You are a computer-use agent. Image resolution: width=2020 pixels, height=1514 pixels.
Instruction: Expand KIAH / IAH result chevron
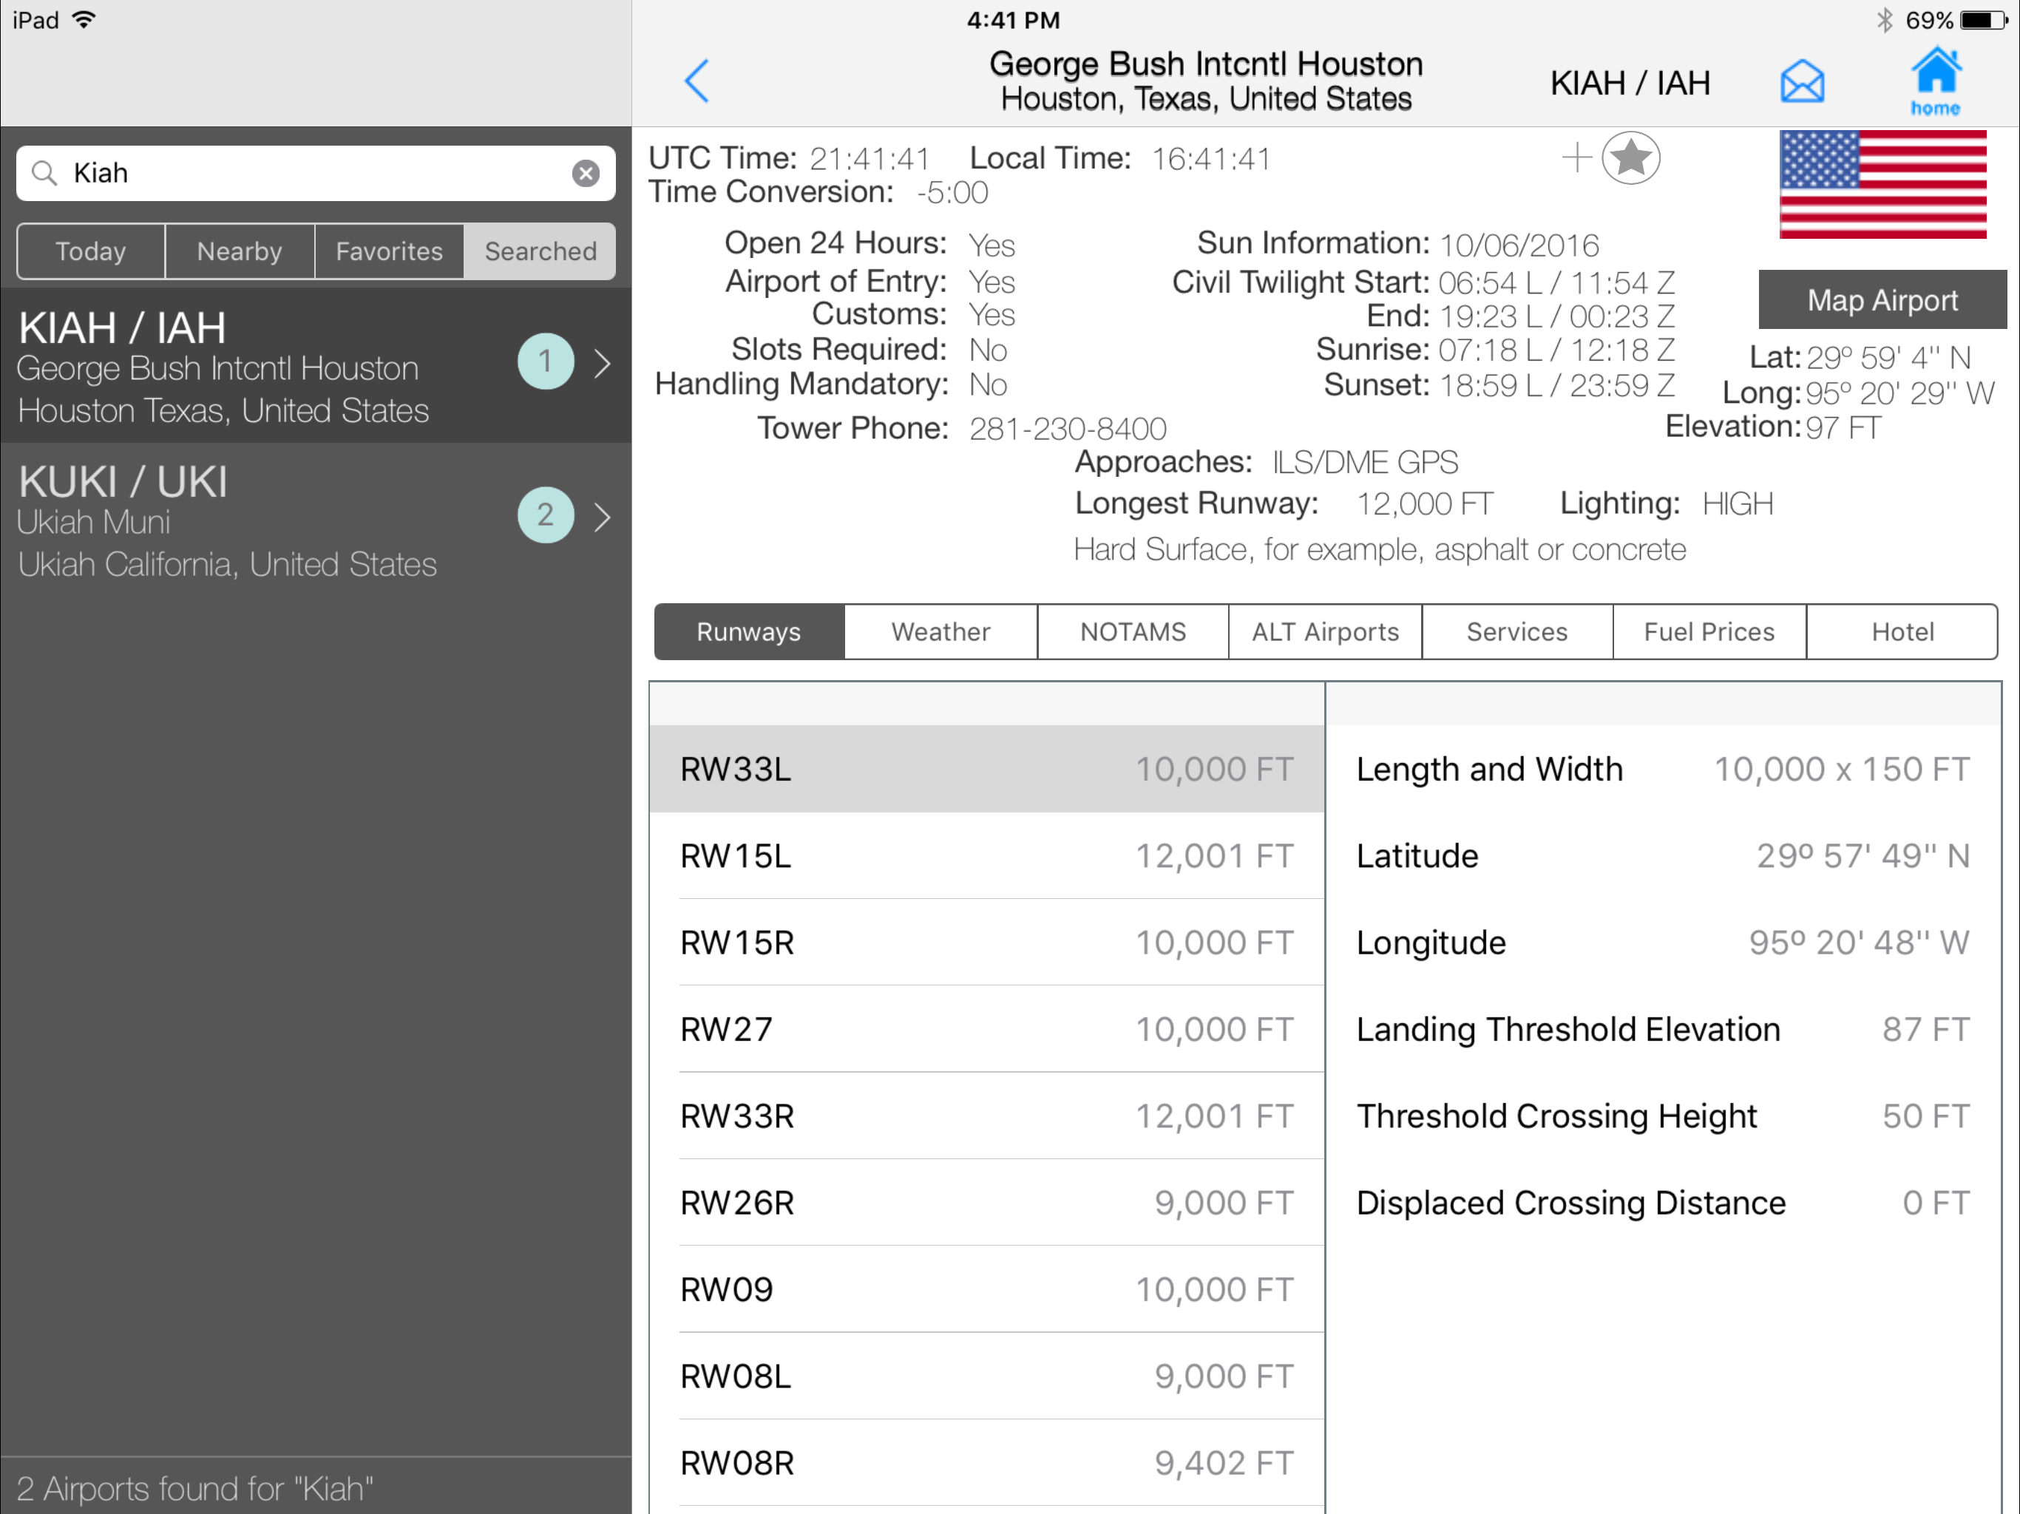tap(603, 364)
